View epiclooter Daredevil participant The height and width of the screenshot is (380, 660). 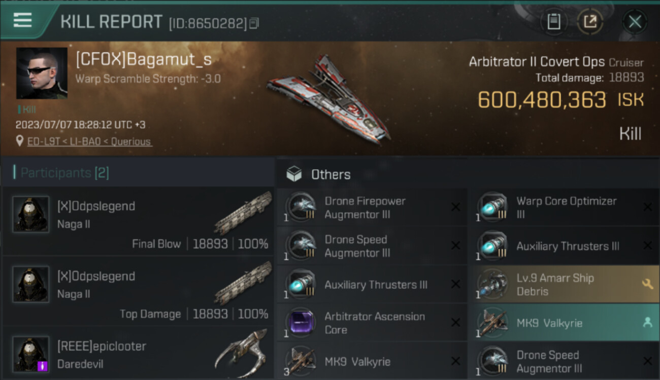click(x=138, y=353)
